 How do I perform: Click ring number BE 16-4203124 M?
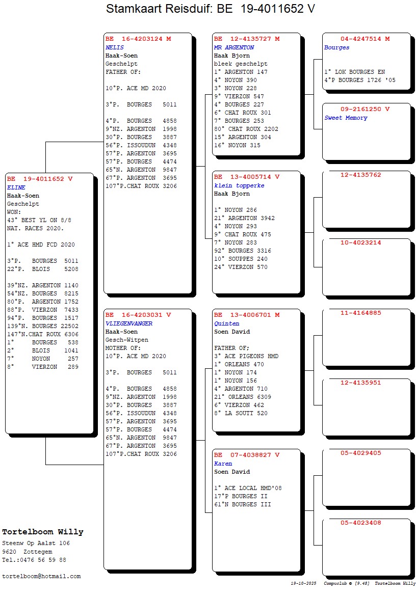138,39
